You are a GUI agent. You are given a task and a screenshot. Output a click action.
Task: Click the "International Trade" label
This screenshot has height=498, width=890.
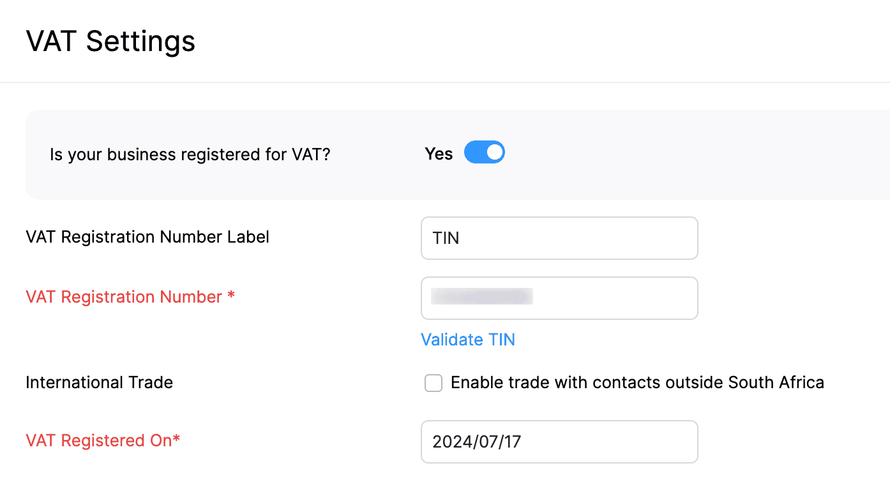99,382
